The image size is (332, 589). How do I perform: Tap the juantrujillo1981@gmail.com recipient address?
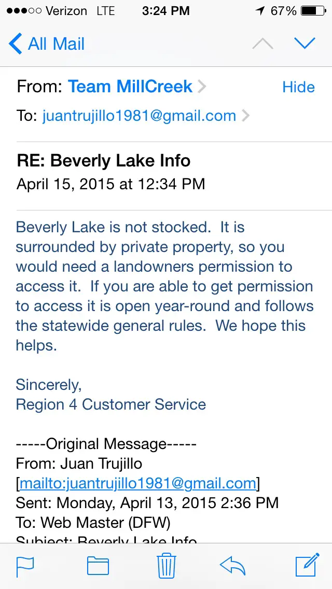click(139, 116)
